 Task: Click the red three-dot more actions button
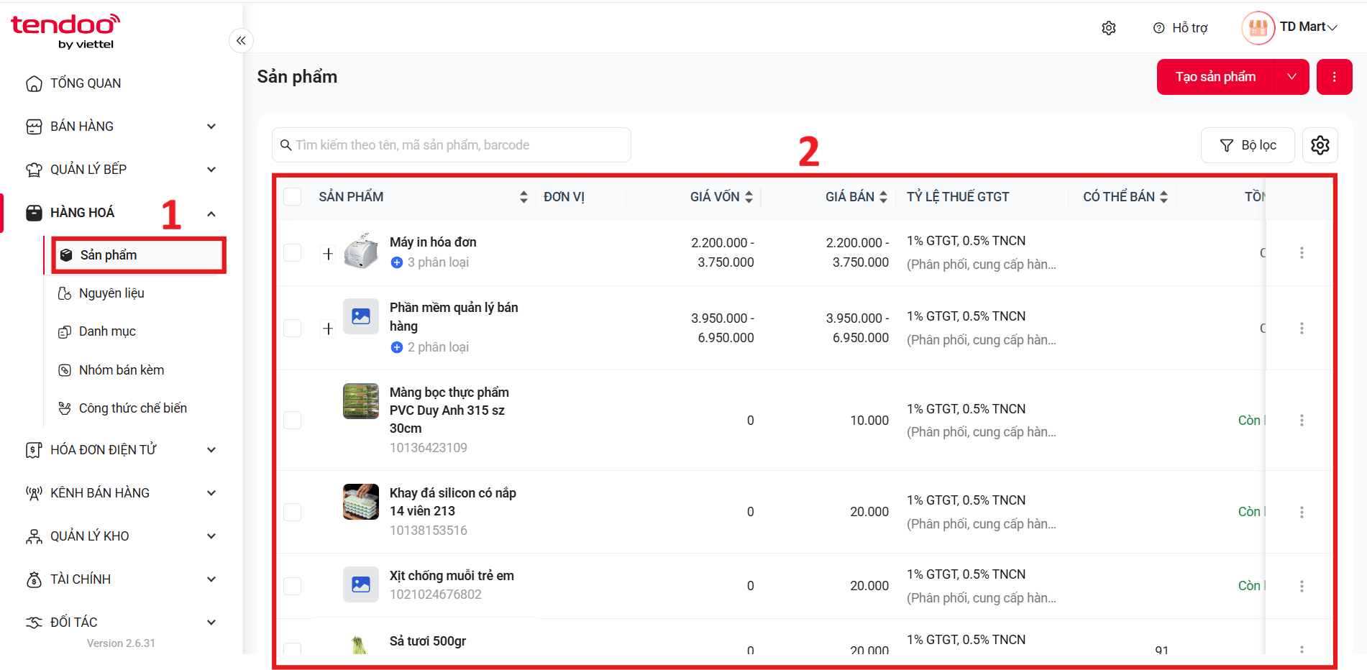pyautogui.click(x=1335, y=77)
